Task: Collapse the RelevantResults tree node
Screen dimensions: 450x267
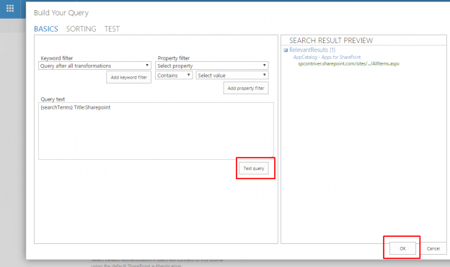Action: coord(286,50)
